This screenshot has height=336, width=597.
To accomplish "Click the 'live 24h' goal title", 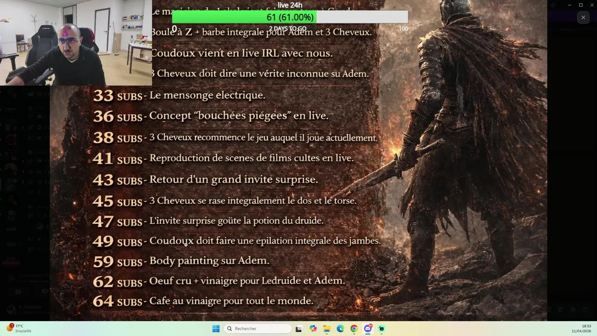I will [290, 5].
